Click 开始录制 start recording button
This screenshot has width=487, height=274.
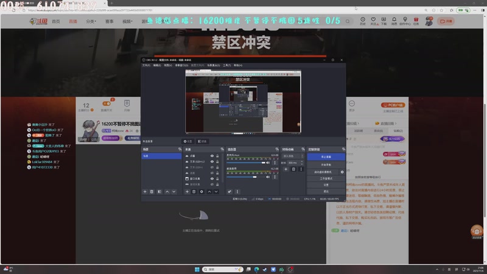pos(326,164)
